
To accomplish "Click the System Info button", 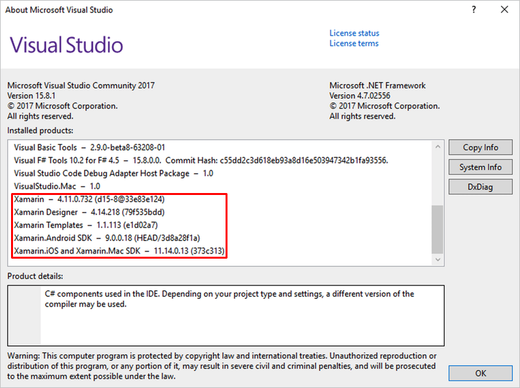I will [x=480, y=167].
